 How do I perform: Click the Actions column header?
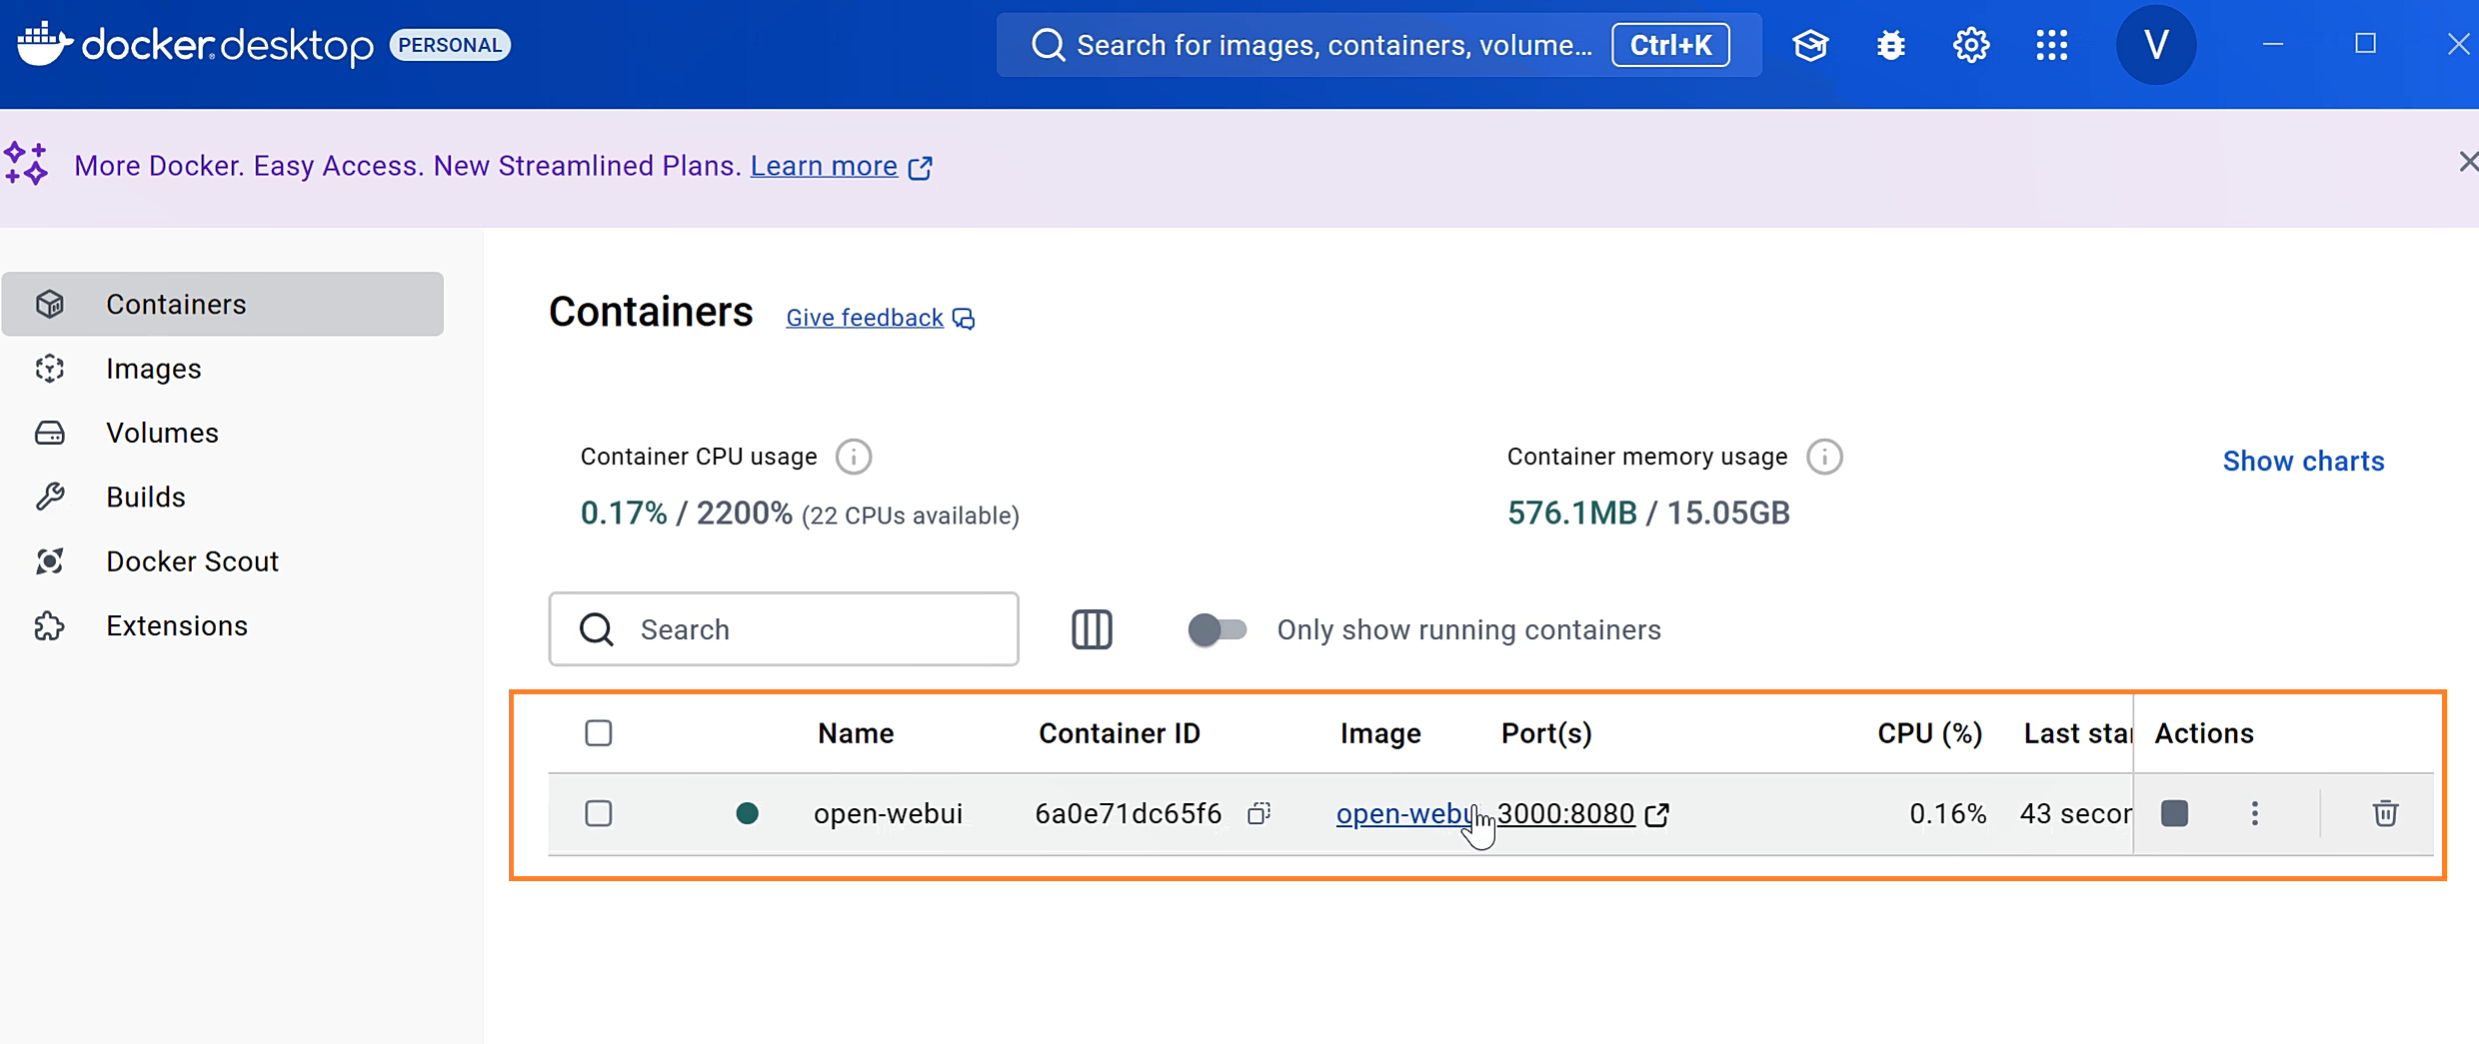(x=2204, y=733)
